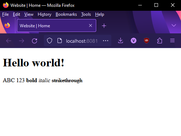Open the Tools menu

tap(86, 14)
